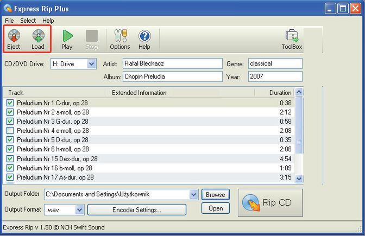Viewport: 365px width, 236px height.
Task: Click the track list scrollbar thumb
Action: 299,125
